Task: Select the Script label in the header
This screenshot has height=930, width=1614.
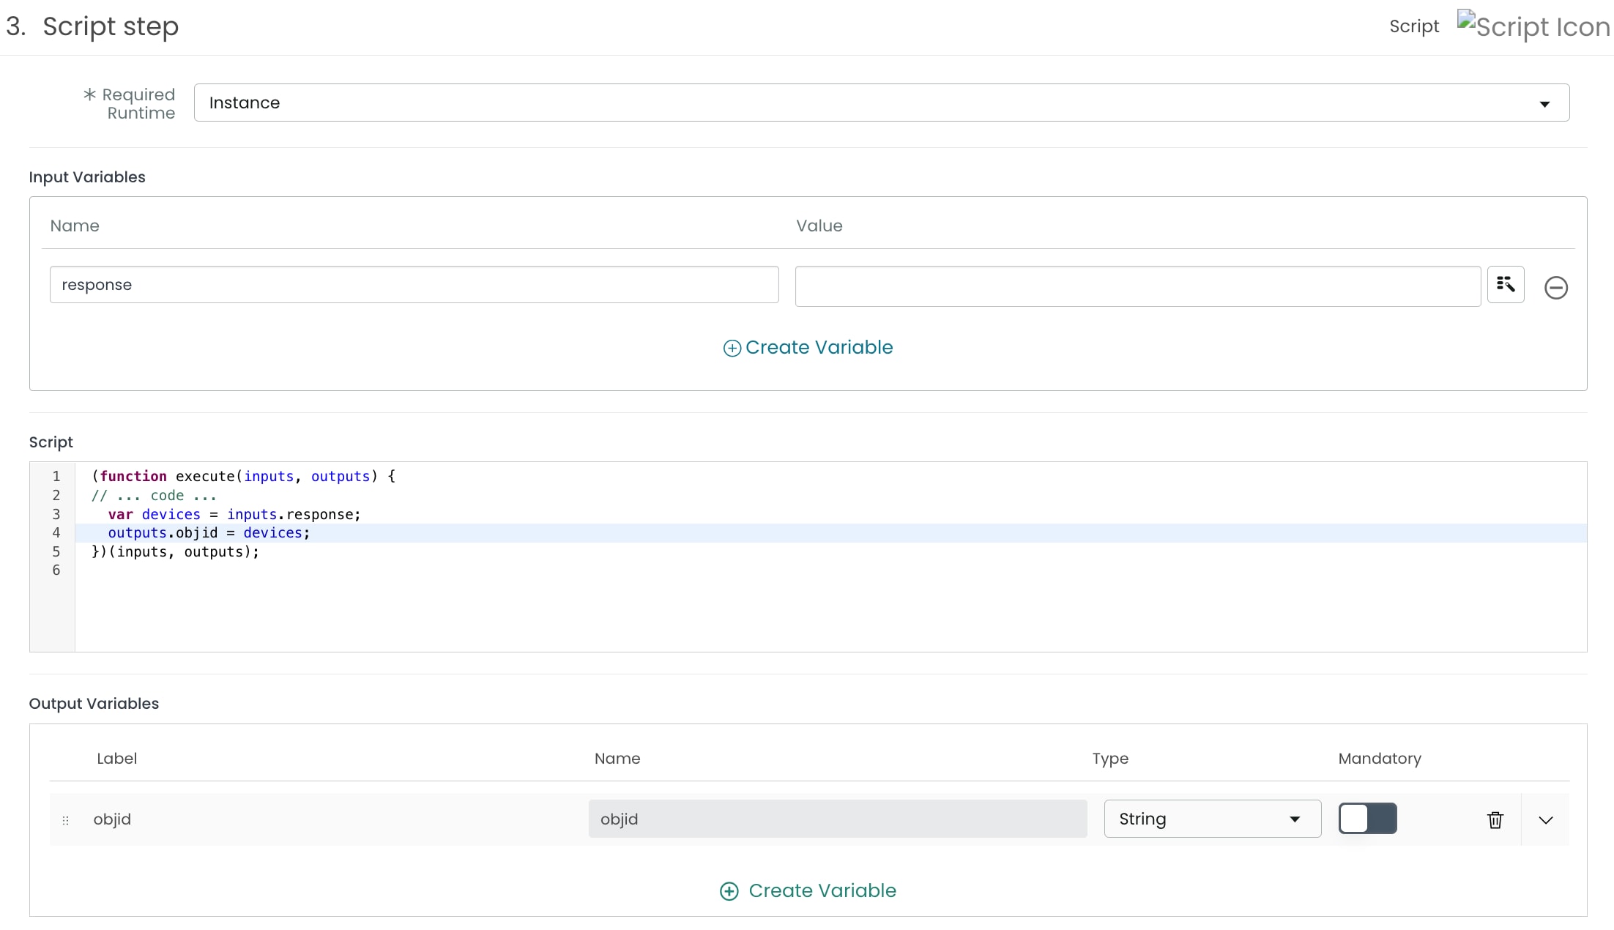Action: (1413, 26)
